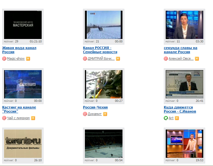Click the @ mail icon beside Чай с лимоном
Screen dimensions: 213x166
[x=4, y=118]
